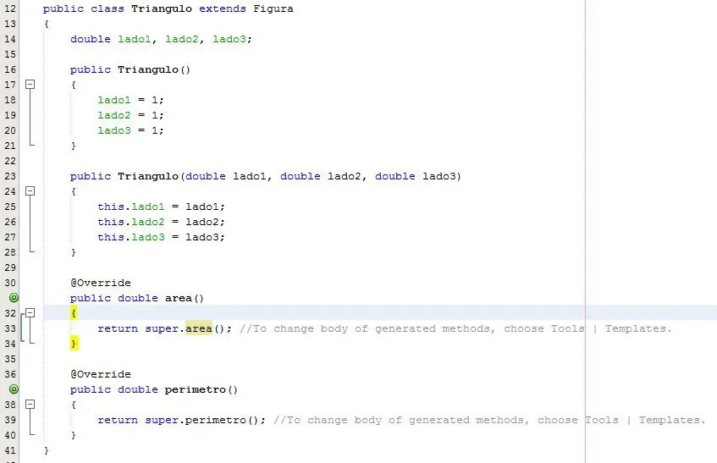Click the 'return' keyword on line 33
This screenshot has height=463, width=717.
coord(118,328)
